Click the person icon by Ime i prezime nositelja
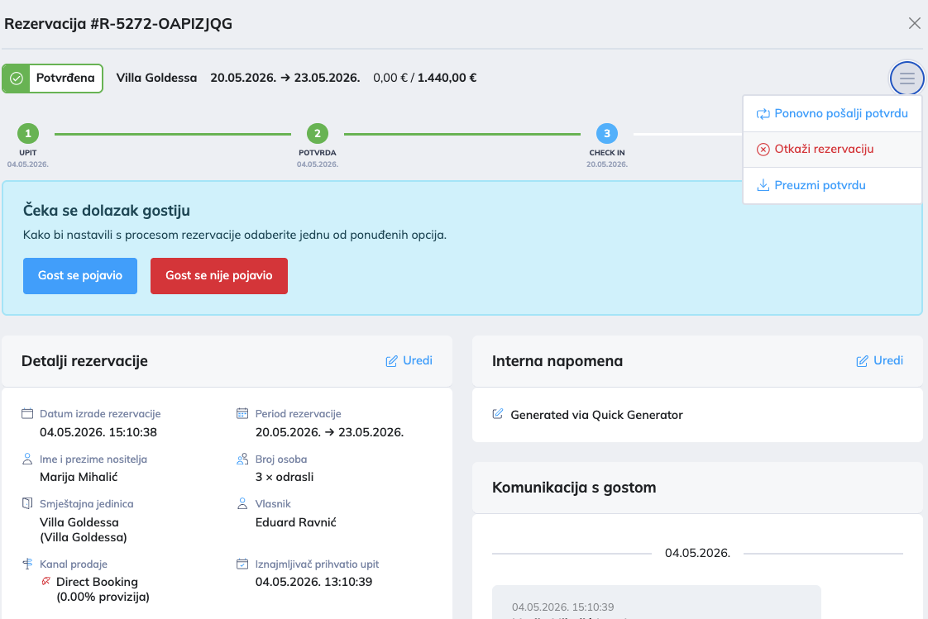This screenshot has width=928, height=619. 27,459
